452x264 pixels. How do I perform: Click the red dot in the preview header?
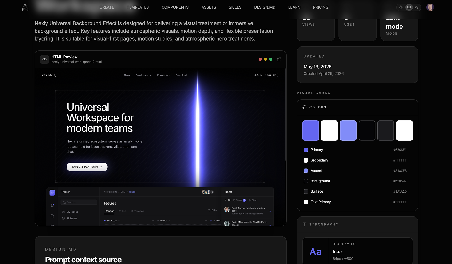(x=260, y=59)
